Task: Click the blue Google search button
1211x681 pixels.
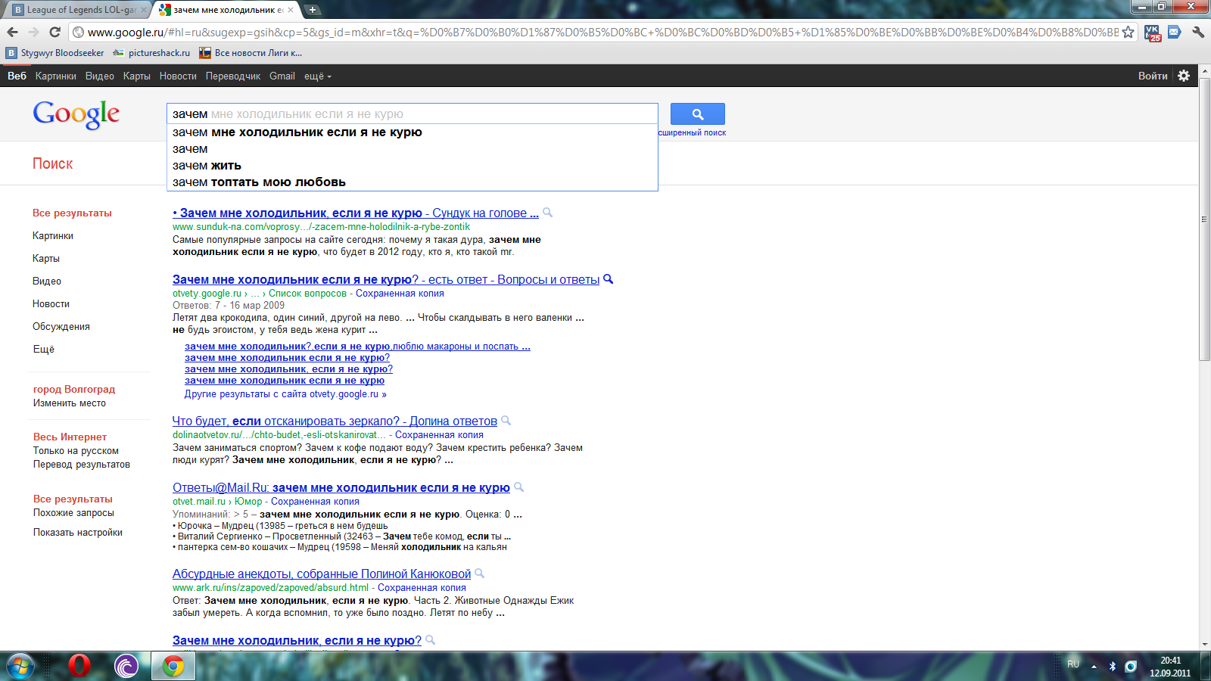Action: point(698,114)
